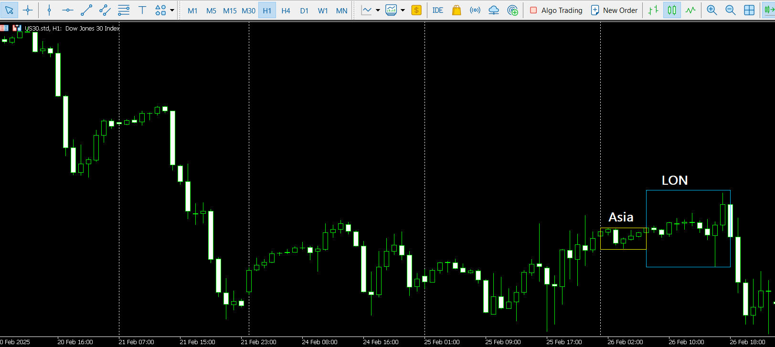The height and width of the screenshot is (347, 775).
Task: Switch to the M15 timeframe
Action: point(230,10)
